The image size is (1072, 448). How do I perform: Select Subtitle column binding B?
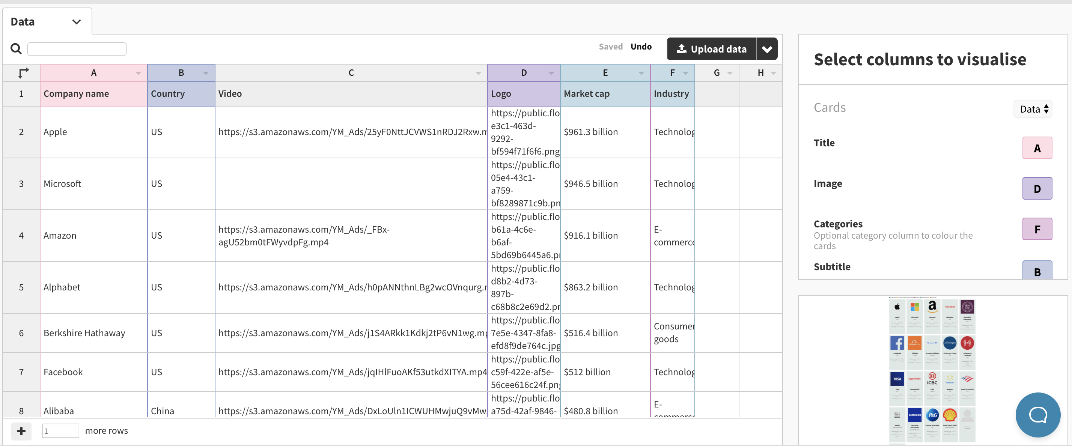pyautogui.click(x=1037, y=271)
